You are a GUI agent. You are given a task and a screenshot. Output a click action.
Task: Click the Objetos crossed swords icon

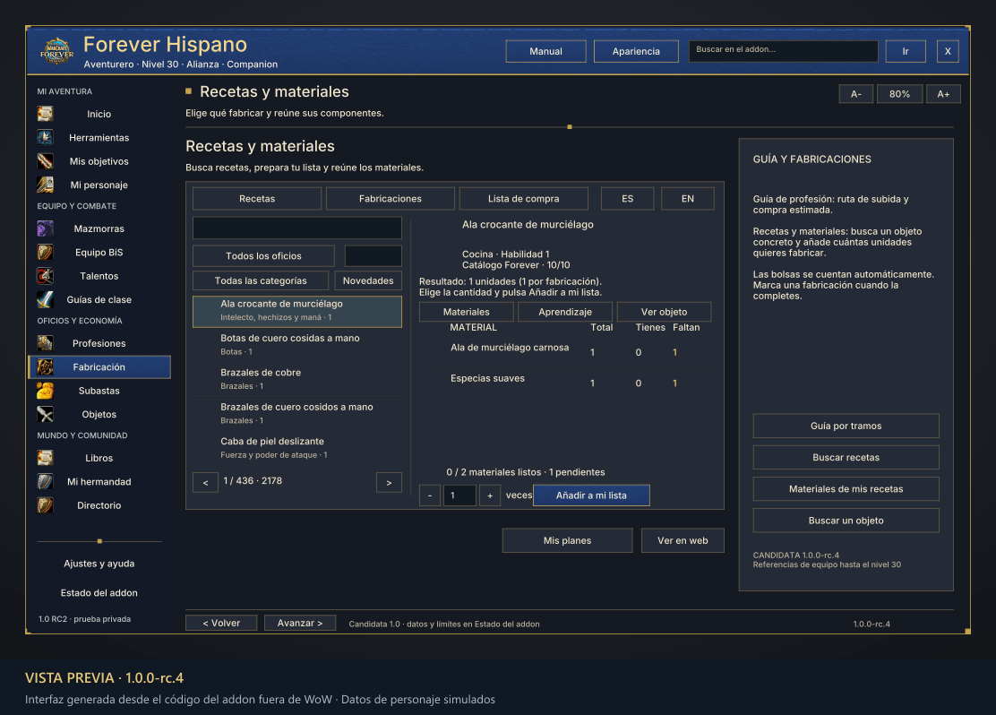(x=45, y=414)
